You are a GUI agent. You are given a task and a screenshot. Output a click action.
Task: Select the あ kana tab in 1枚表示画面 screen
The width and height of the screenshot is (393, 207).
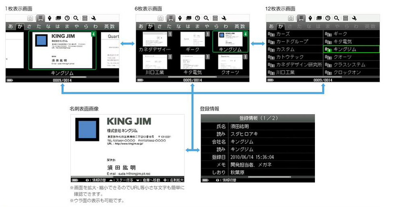10,26
